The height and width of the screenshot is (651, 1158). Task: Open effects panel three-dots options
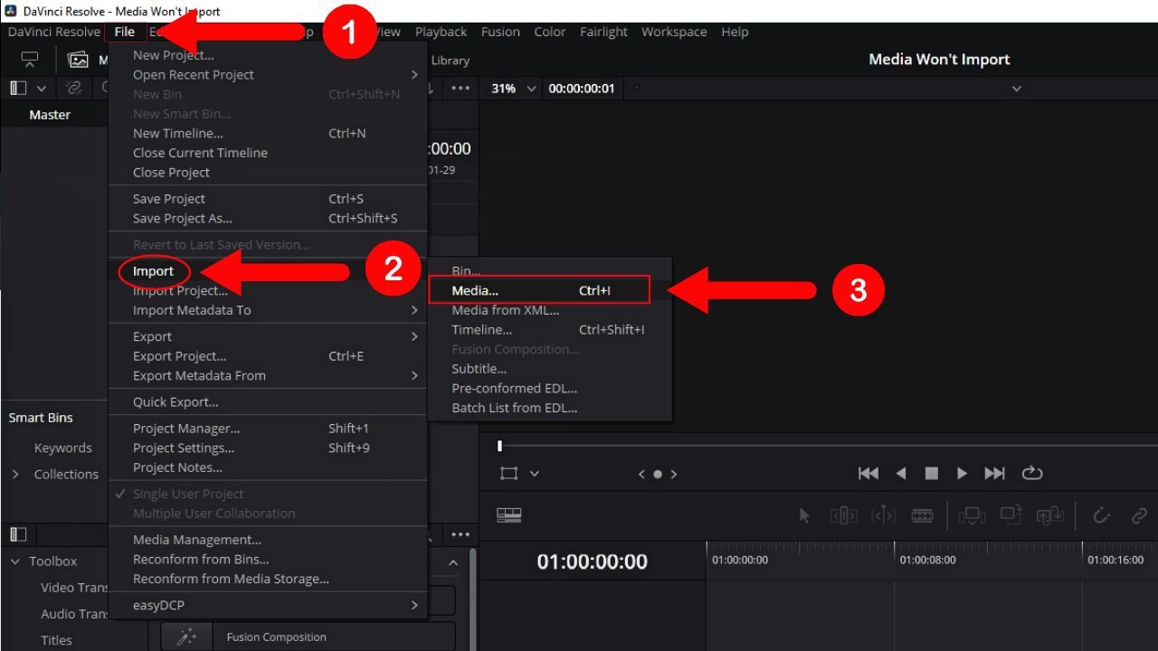coord(460,534)
